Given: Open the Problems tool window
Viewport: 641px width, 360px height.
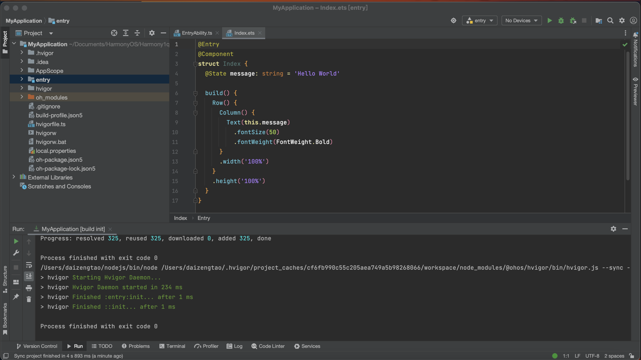Looking at the screenshot, I should point(136,346).
